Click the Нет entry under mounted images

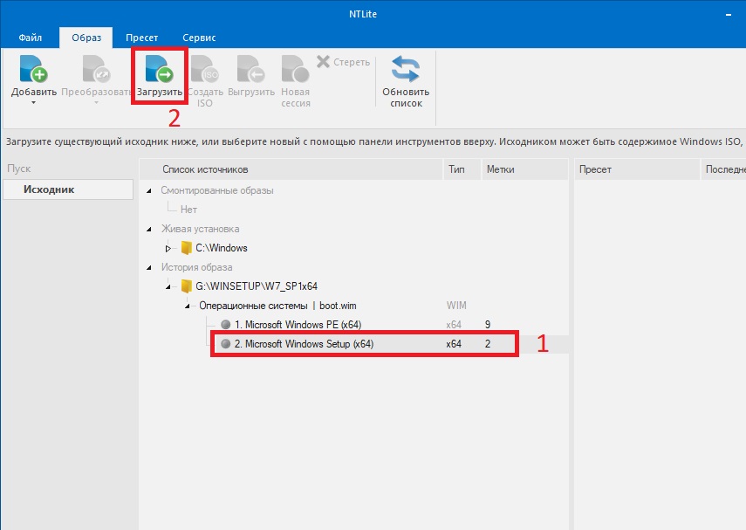188,210
